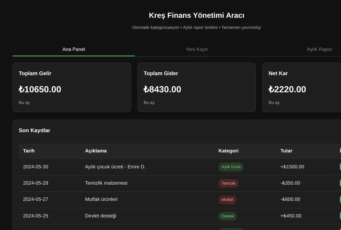Viewport: 341px width, 230px height.
Task: Click the Kategori column header
Action: [228, 151]
